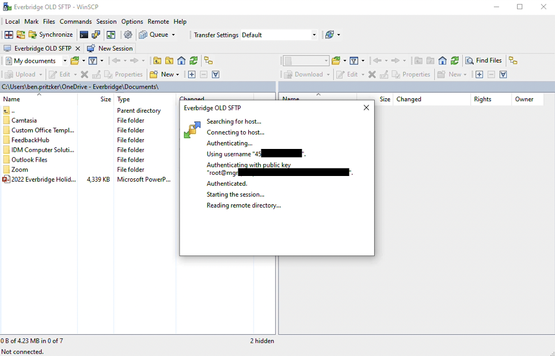Open Preferences gear icon
Screen dimensions: 555x356
128,35
